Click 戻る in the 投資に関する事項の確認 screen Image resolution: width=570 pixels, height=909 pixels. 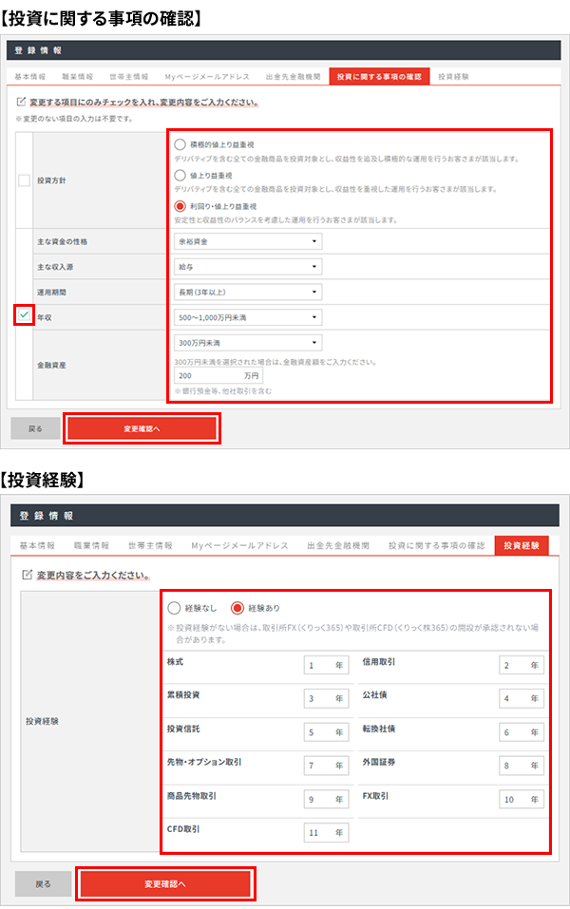pos(35,428)
